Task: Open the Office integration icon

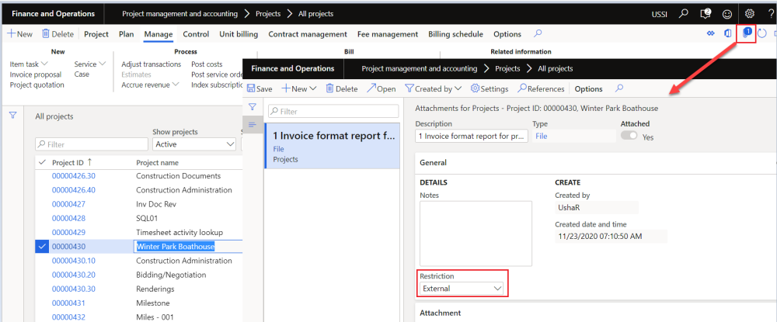Action: (x=728, y=34)
